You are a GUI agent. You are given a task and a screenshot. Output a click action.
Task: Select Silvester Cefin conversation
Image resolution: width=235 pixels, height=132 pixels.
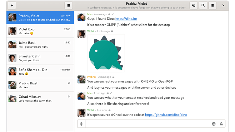40,58
